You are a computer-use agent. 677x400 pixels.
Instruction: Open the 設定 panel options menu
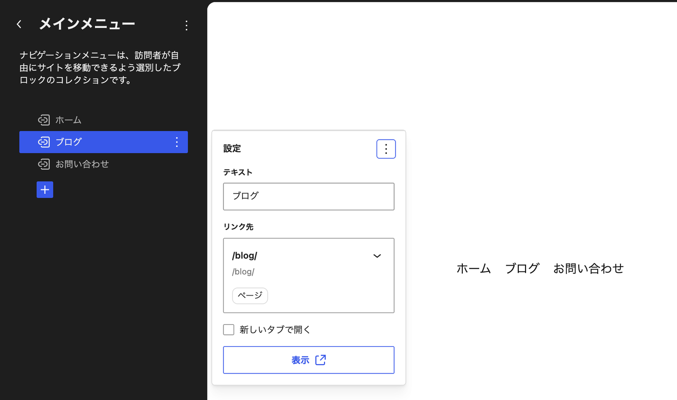[x=386, y=149]
